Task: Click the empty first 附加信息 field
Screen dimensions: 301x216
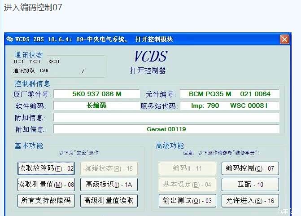Action: 166,117
